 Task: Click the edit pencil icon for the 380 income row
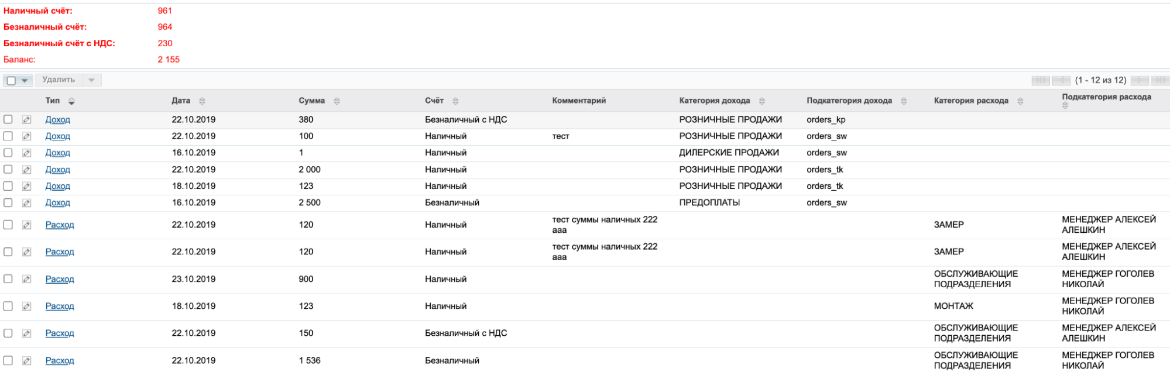click(x=26, y=120)
